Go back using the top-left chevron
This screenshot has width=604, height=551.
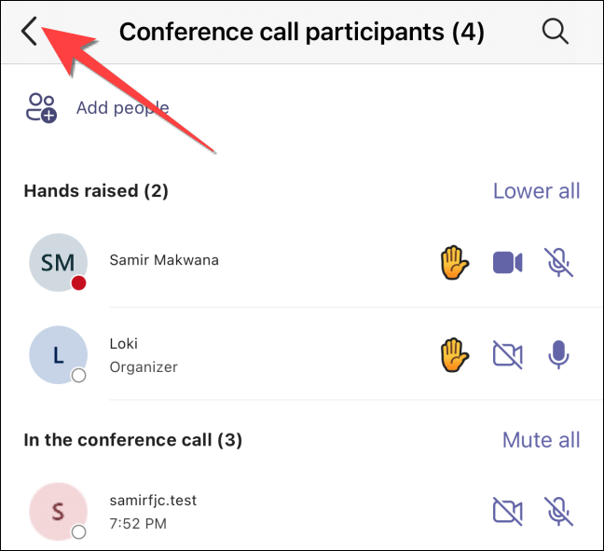click(x=30, y=32)
